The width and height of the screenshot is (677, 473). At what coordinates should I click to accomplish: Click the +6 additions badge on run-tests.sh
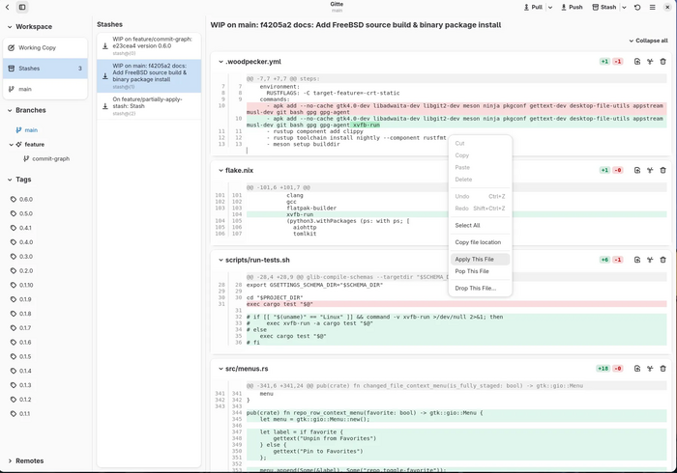pyautogui.click(x=604, y=260)
